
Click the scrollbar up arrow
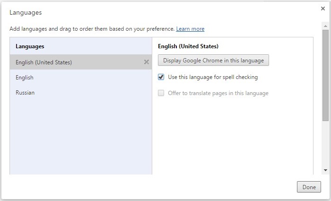pos(325,26)
